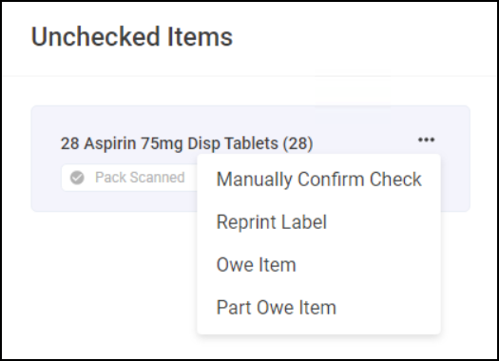This screenshot has width=499, height=361.
Task: Select the Owe Item option
Action: 318,265
